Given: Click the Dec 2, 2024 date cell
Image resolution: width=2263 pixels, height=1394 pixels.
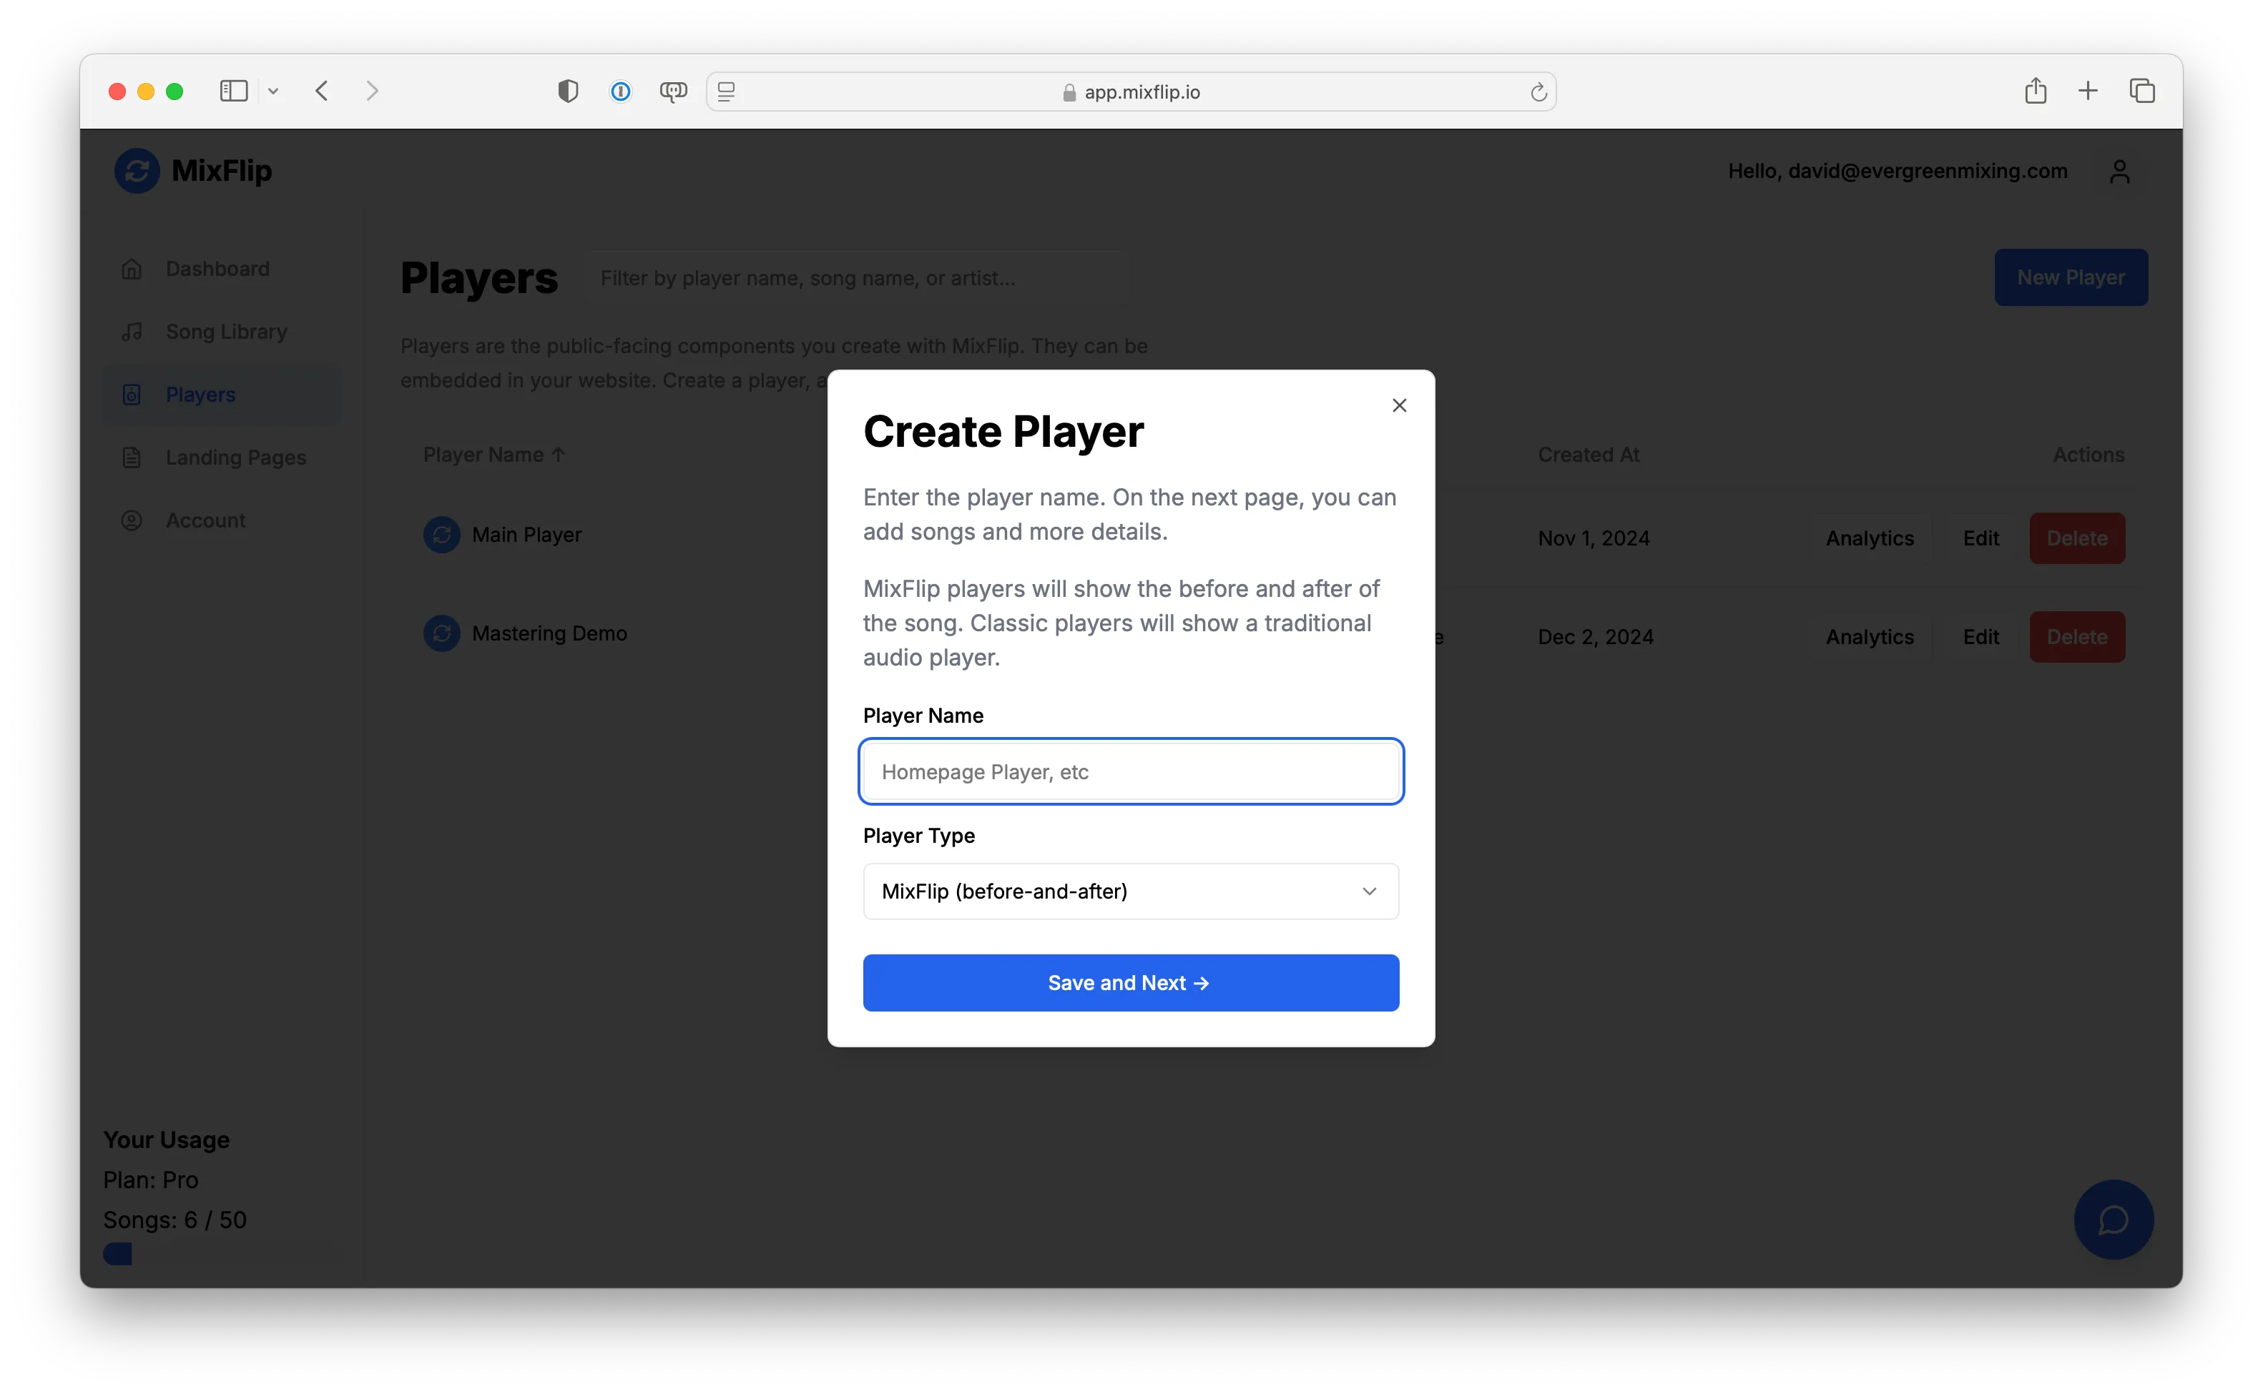Looking at the screenshot, I should pos(1596,637).
